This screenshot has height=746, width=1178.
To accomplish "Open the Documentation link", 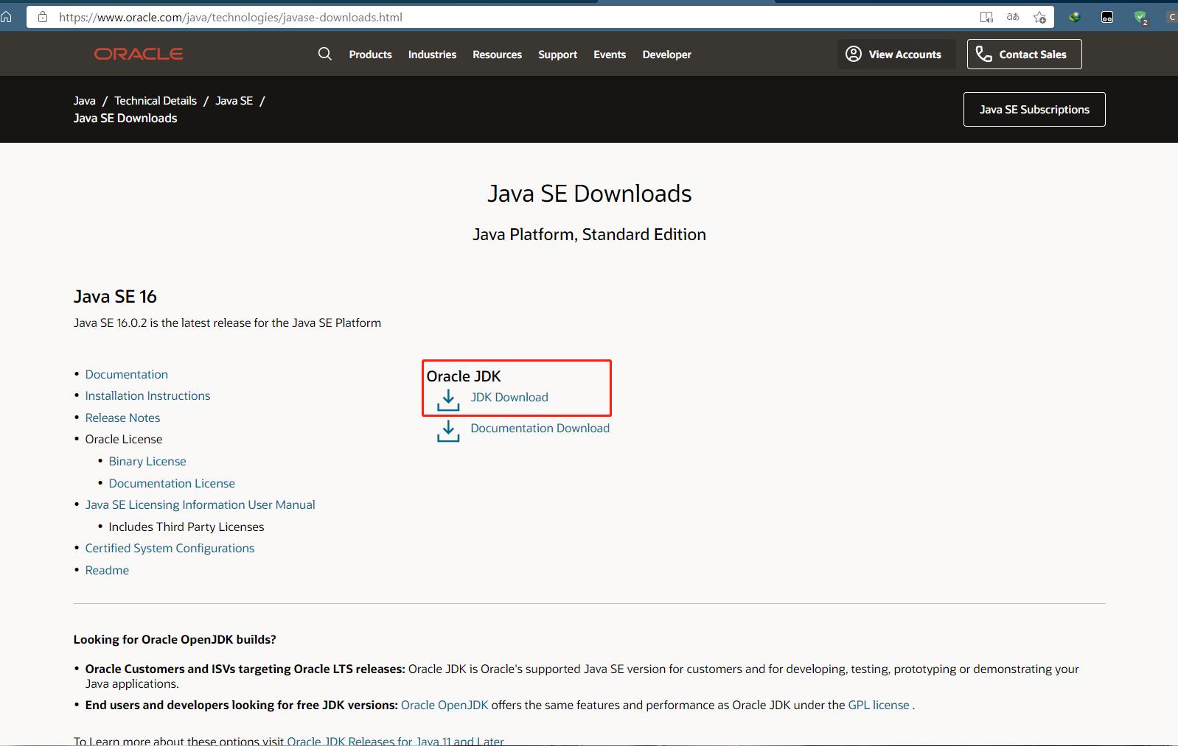I will (x=126, y=374).
